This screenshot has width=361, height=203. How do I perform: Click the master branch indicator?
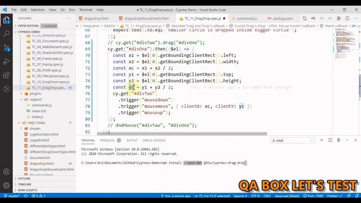click(12, 196)
